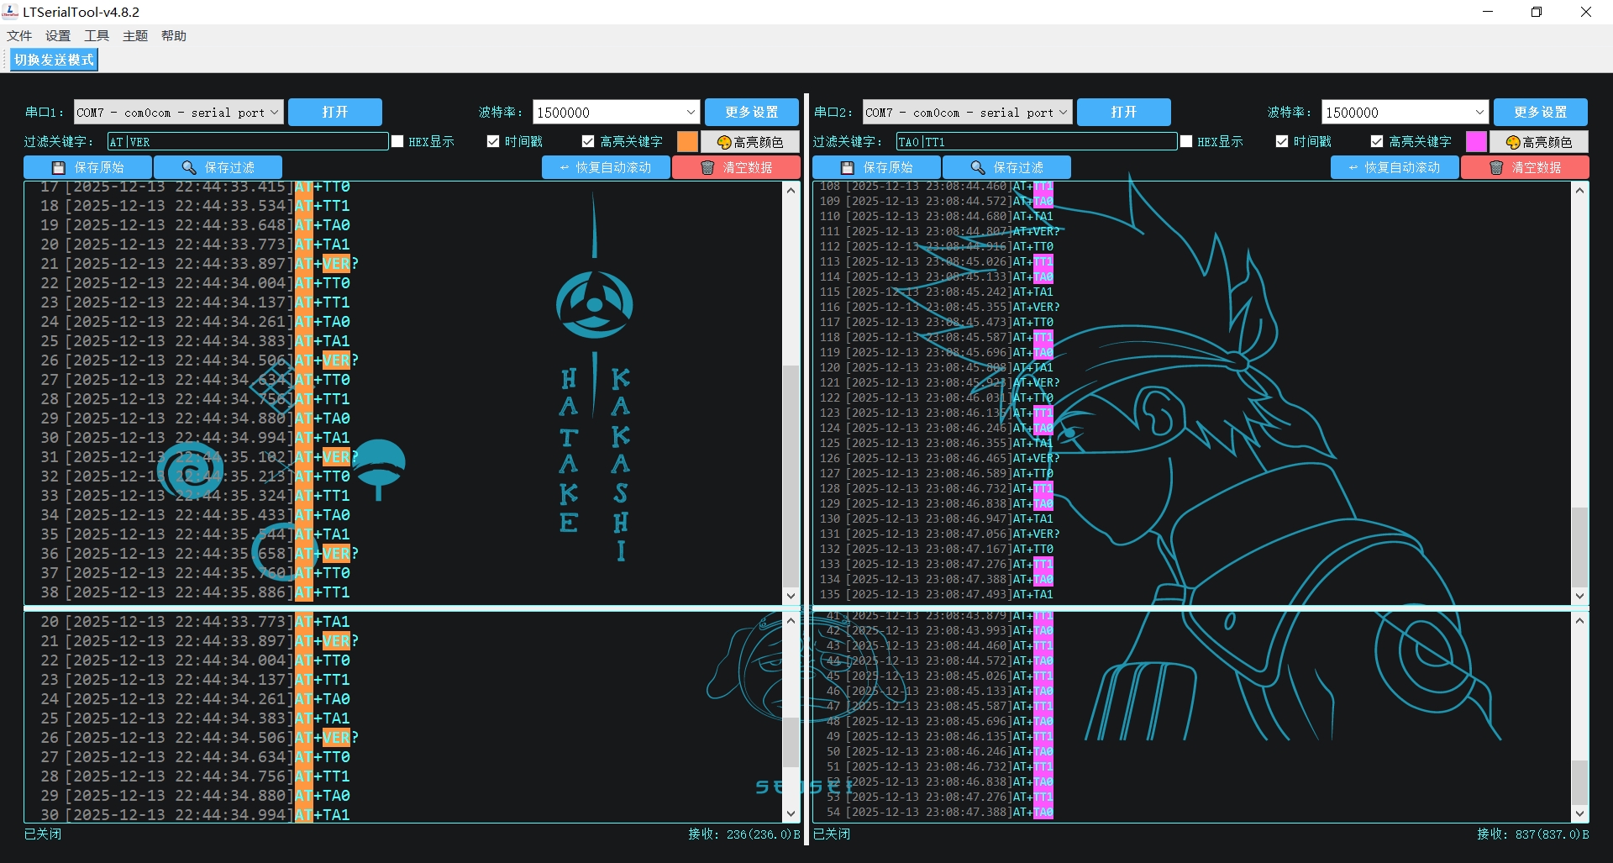Click the trash icon on port 1 清空数据 button
This screenshot has height=863, width=1613.
click(x=707, y=168)
